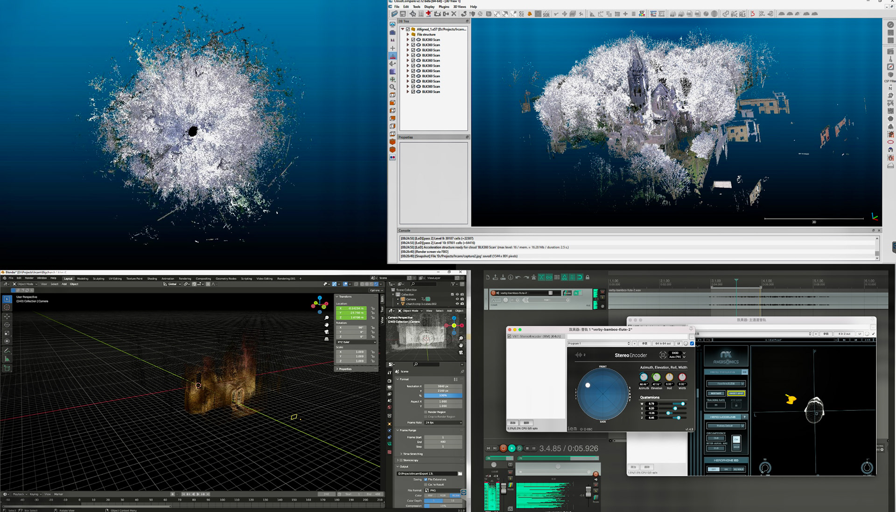896x512 pixels.
Task: Toggle File Extensions checkbox in Blender output
Action: (426, 479)
